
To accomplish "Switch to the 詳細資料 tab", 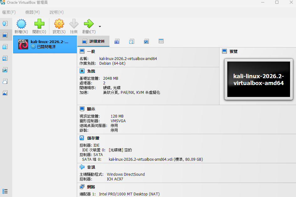I will 93,41.
